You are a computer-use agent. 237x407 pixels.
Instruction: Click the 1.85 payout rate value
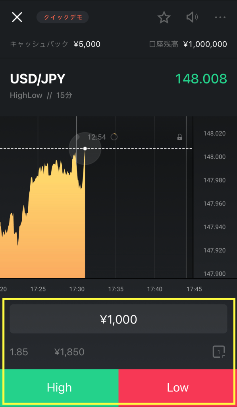click(x=19, y=352)
